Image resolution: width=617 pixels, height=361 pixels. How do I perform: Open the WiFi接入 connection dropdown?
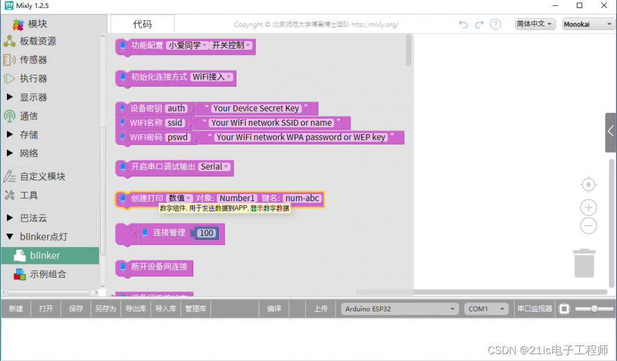coord(212,77)
